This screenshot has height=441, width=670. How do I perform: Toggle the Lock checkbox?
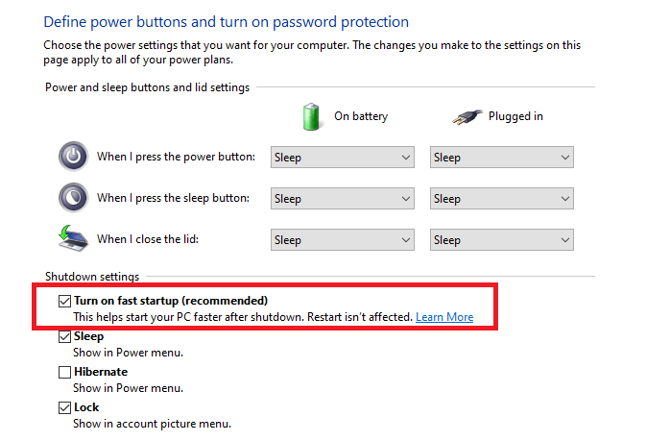tap(64, 407)
